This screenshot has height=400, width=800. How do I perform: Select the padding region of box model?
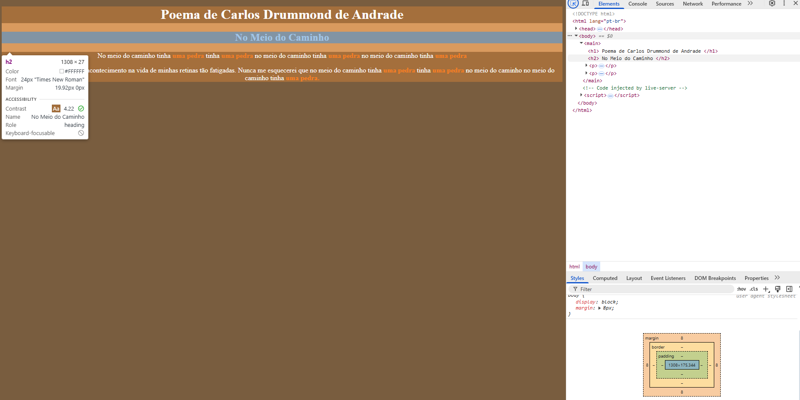682,356
